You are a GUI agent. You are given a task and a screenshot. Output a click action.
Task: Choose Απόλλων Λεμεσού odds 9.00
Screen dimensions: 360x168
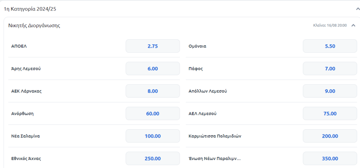point(330,91)
